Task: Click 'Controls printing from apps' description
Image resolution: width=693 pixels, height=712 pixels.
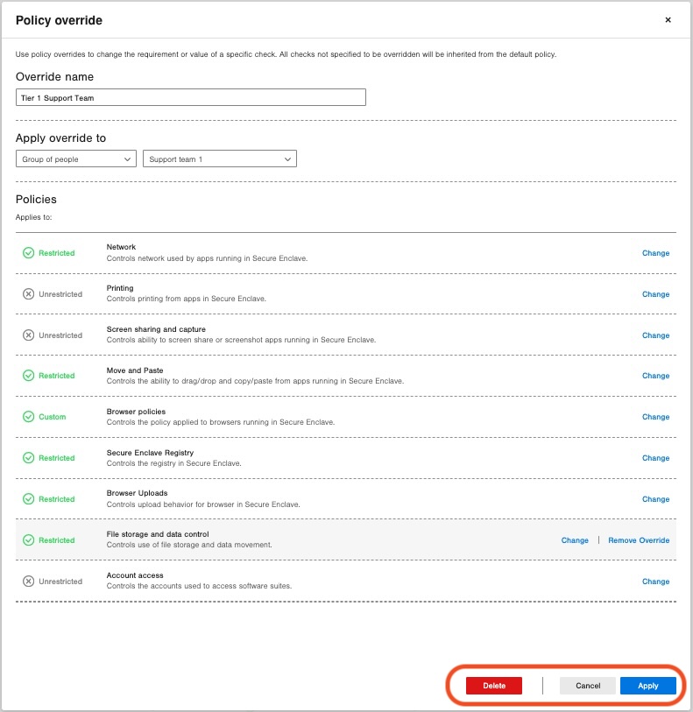Action: 187,299
